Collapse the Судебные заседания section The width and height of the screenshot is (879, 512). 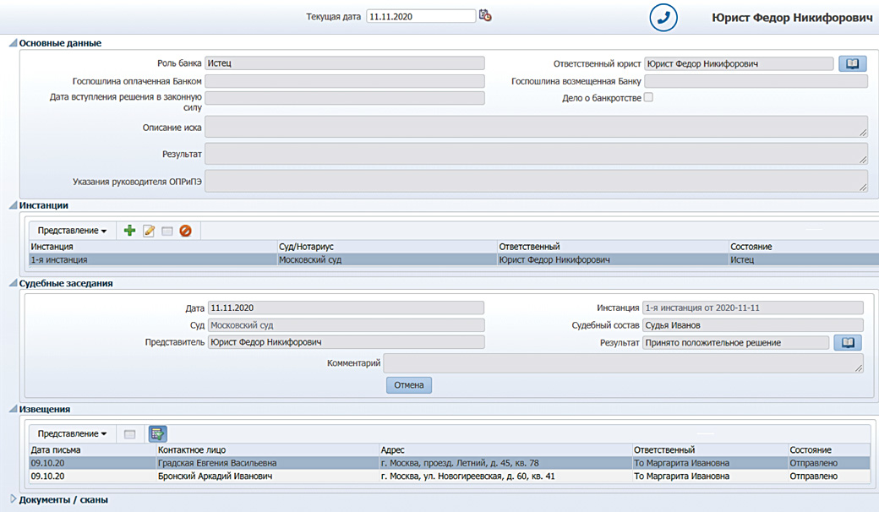12,284
